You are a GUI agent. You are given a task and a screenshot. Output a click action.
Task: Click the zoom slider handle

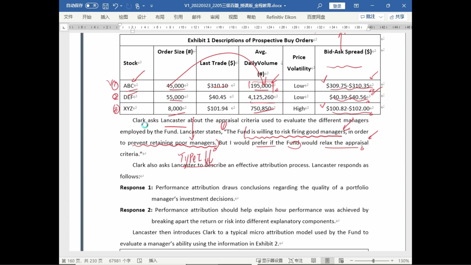click(x=373, y=260)
